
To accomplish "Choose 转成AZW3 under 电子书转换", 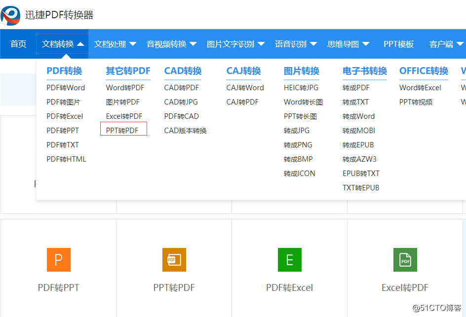I will click(x=359, y=159).
